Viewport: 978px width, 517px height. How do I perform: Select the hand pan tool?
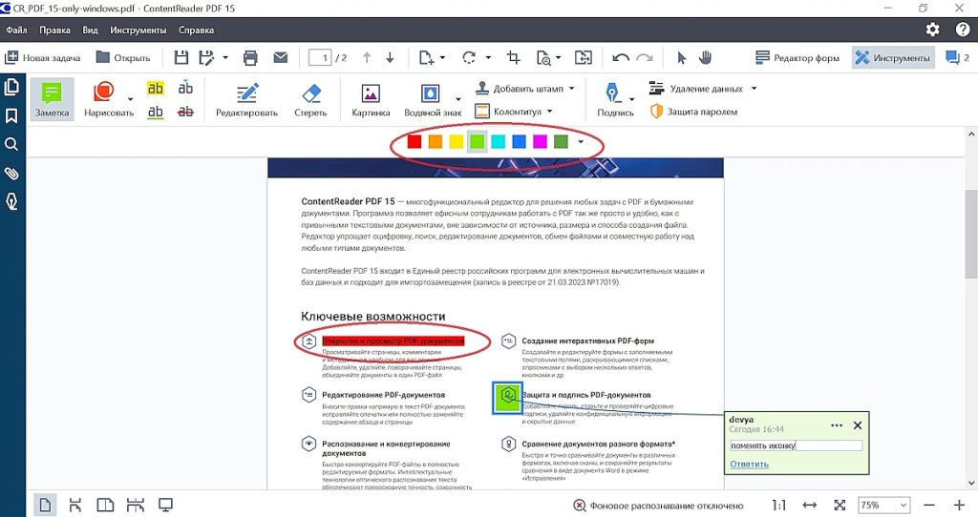tap(706, 58)
